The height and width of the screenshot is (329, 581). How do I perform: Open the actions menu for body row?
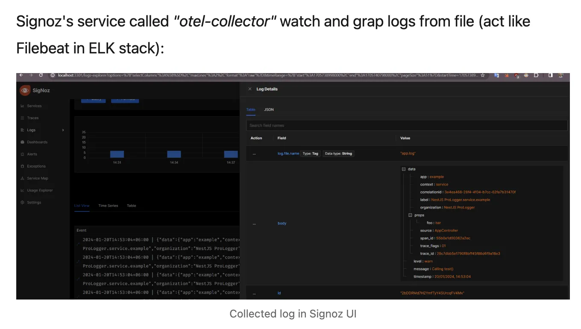pos(254,223)
